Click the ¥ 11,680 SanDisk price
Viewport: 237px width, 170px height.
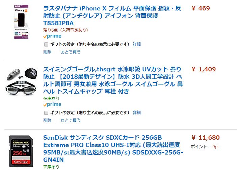tap(205, 138)
